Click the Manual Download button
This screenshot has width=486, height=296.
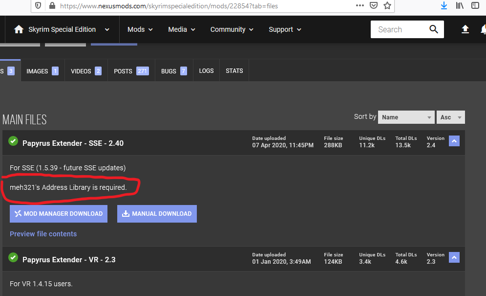(157, 214)
